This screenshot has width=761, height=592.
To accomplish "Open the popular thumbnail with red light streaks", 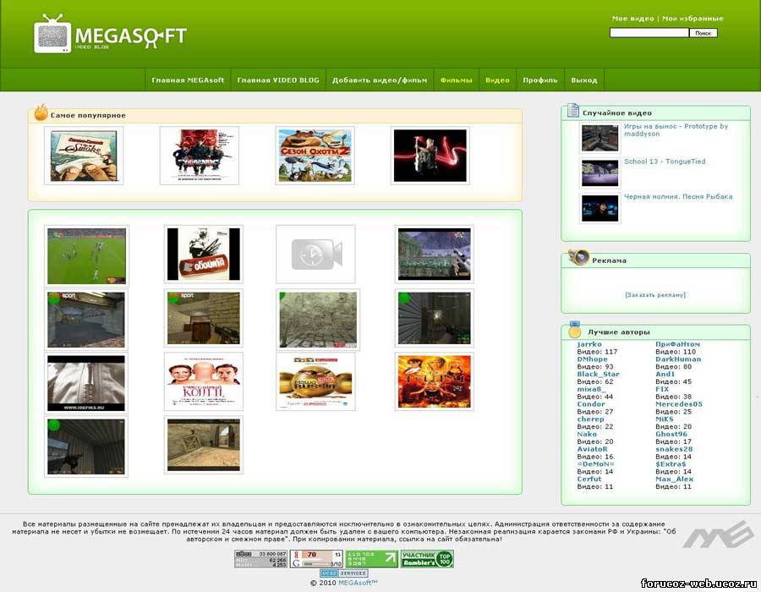I will point(430,156).
